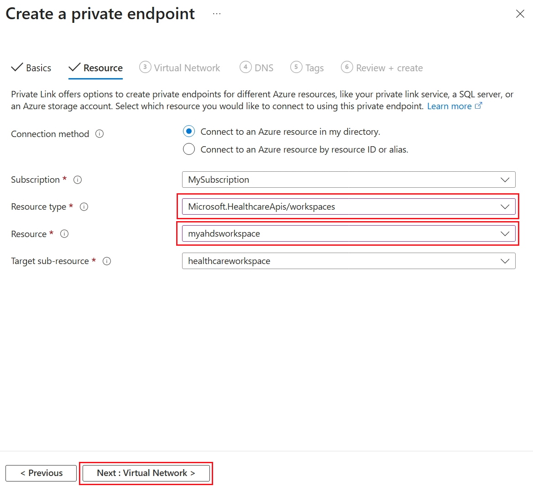Image resolution: width=533 pixels, height=492 pixels.
Task: Select Connect to Azure resource in my directory
Action: [x=189, y=131]
